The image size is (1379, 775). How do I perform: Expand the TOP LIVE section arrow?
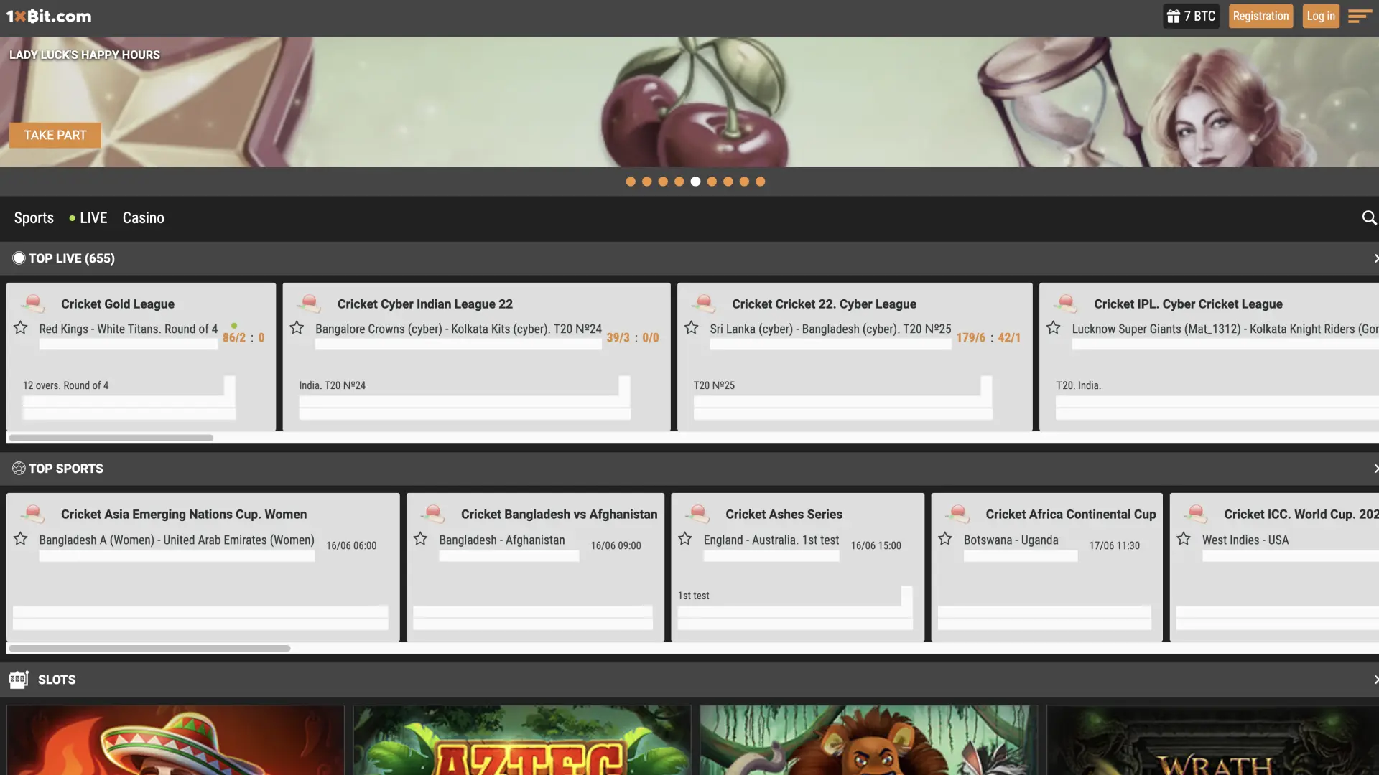pyautogui.click(x=1375, y=258)
